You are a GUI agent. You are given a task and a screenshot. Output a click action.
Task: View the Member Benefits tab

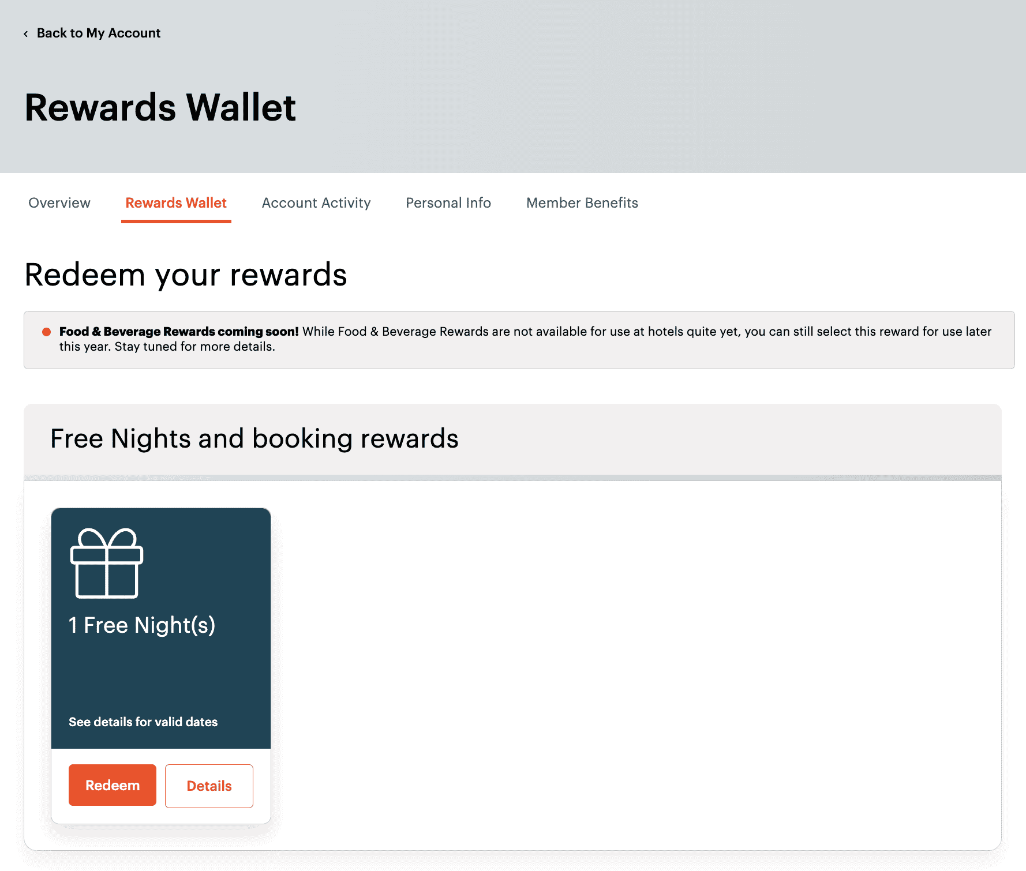click(582, 203)
